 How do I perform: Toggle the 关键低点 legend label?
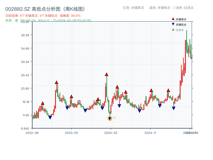181,25
